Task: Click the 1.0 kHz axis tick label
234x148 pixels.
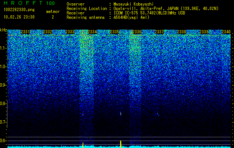Action: (3, 67)
